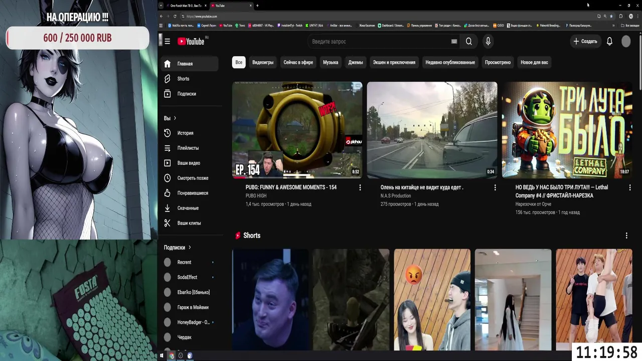Open the YouTube hamburger guide menu
Viewport: 642px width, 361px height.
[x=167, y=41]
